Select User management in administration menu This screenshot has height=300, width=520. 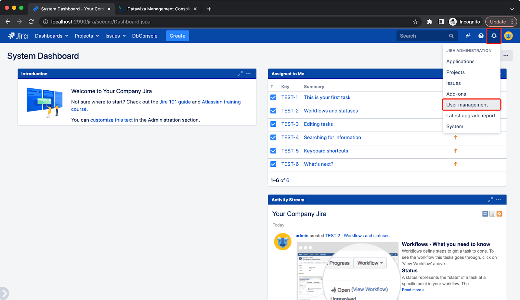(471, 105)
